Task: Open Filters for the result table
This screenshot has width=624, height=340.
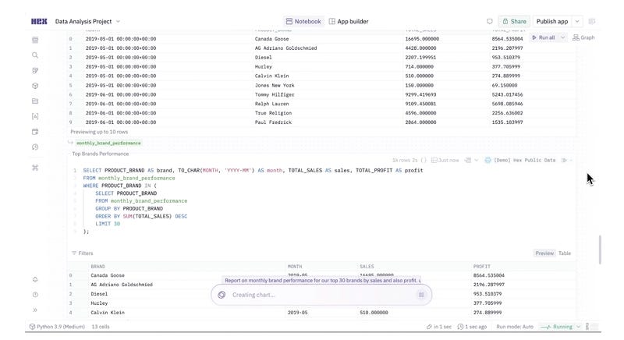Action: [x=83, y=253]
